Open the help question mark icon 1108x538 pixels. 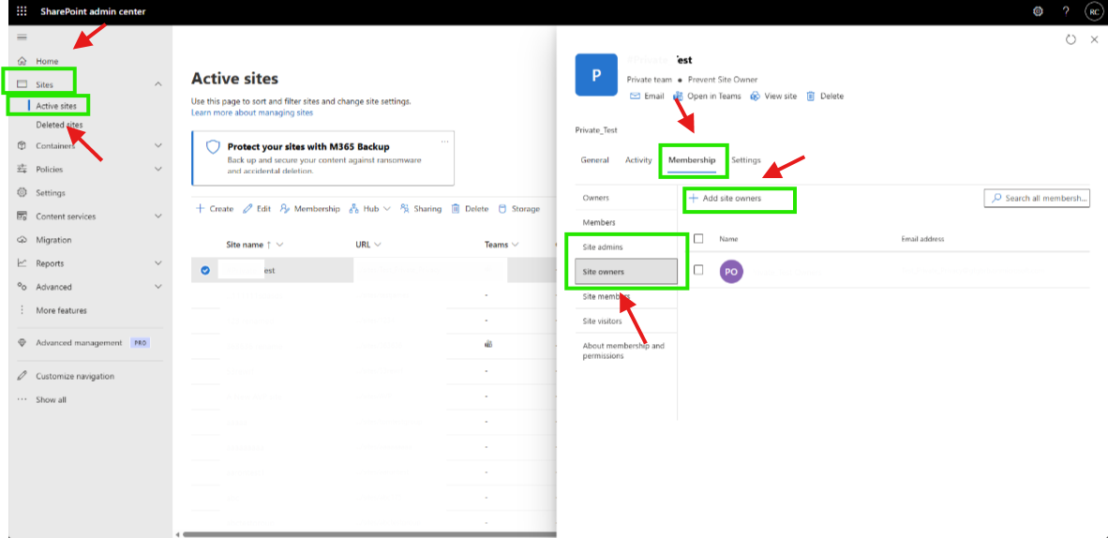1067,11
